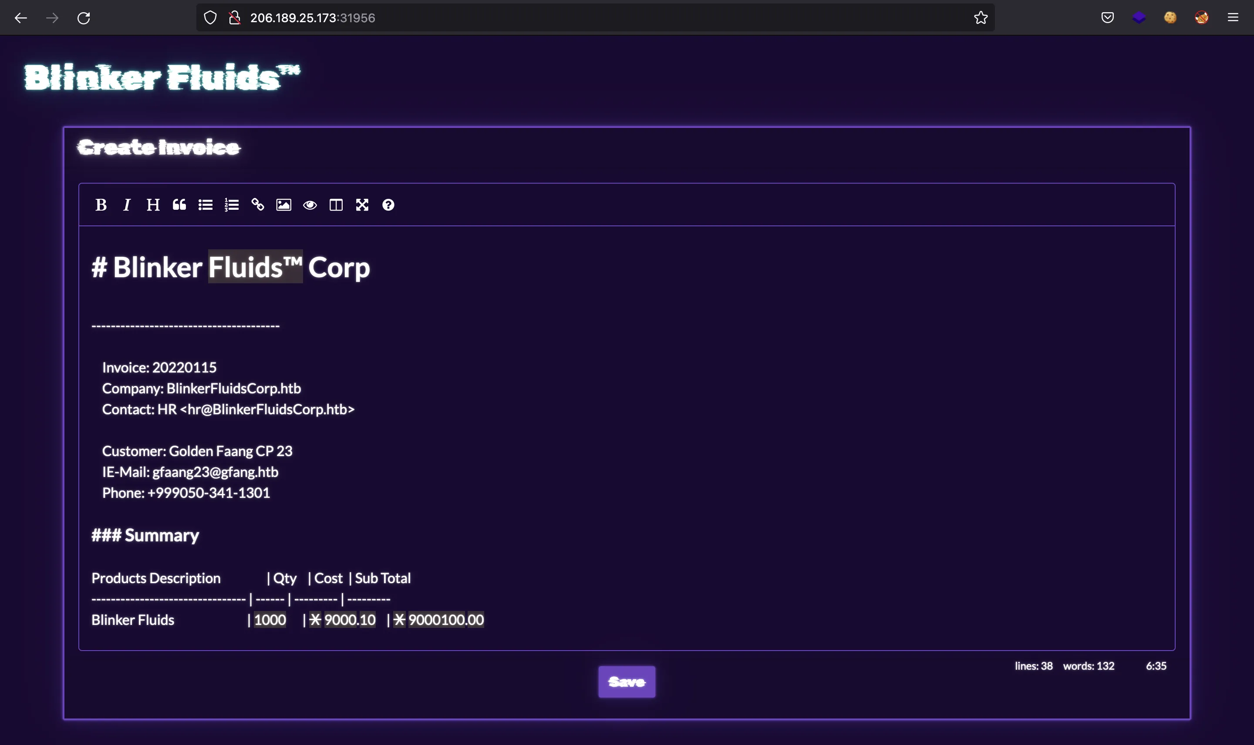Reload the page
This screenshot has height=745, width=1254.
[83, 18]
